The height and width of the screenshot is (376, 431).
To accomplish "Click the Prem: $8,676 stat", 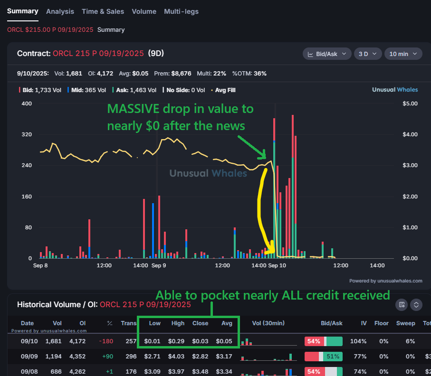I will [172, 73].
